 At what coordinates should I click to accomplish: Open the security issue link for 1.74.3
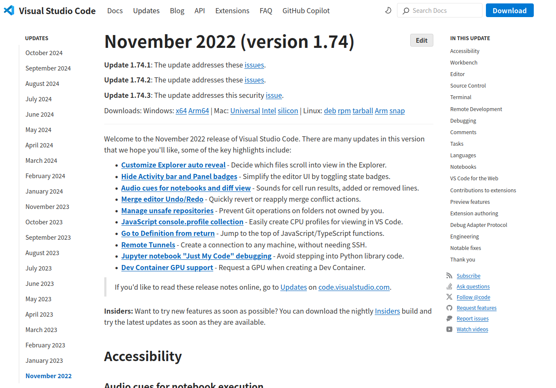click(274, 95)
